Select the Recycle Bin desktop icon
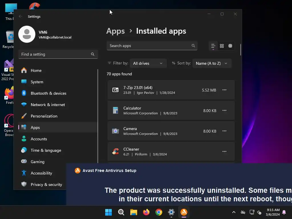292x219 pixels. coord(8,40)
